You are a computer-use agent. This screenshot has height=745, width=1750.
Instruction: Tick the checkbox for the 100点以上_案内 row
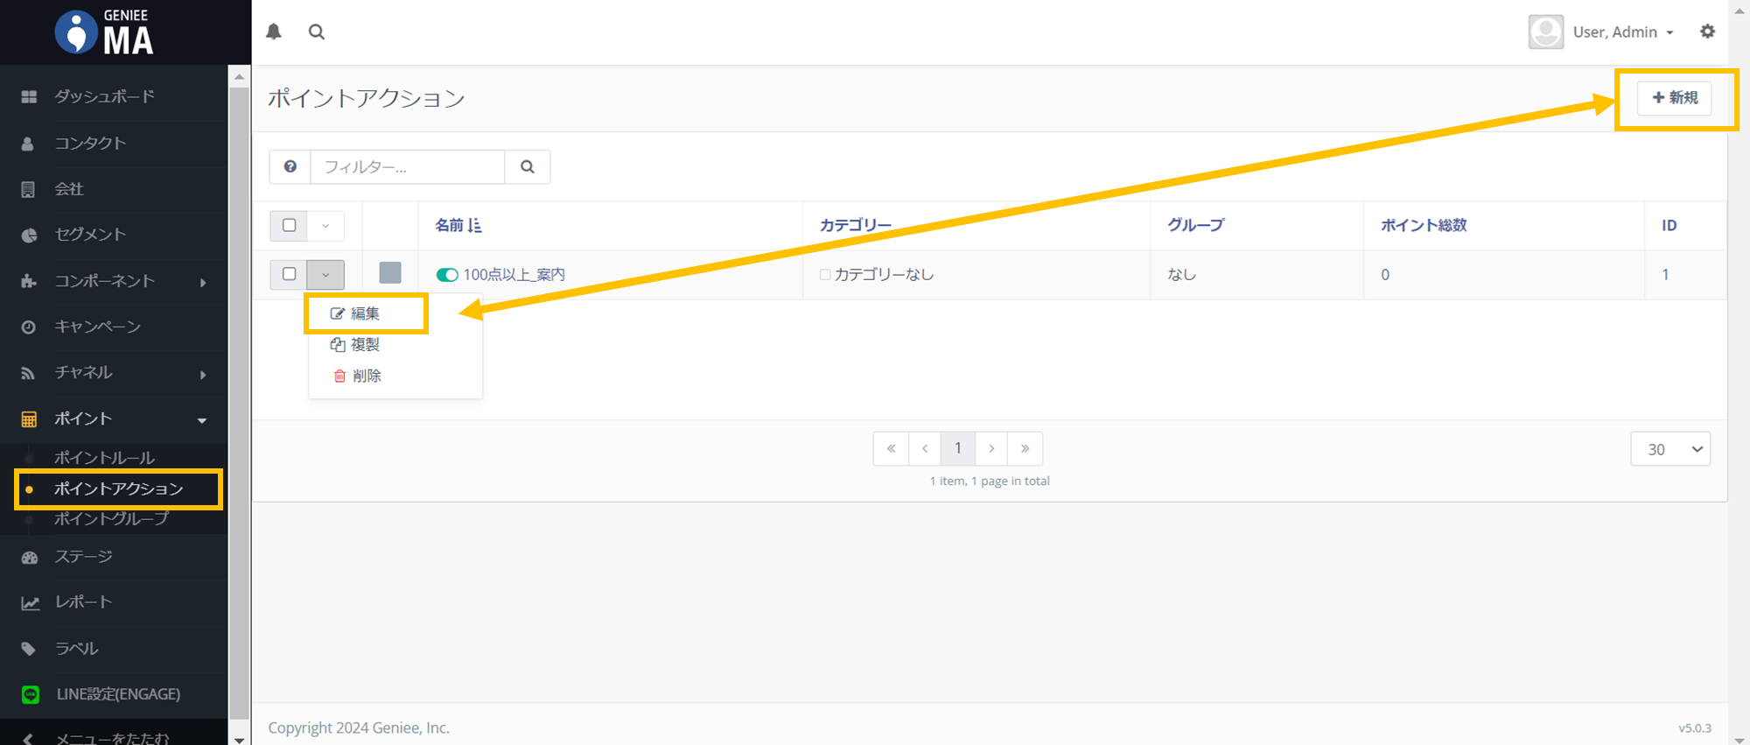289,274
